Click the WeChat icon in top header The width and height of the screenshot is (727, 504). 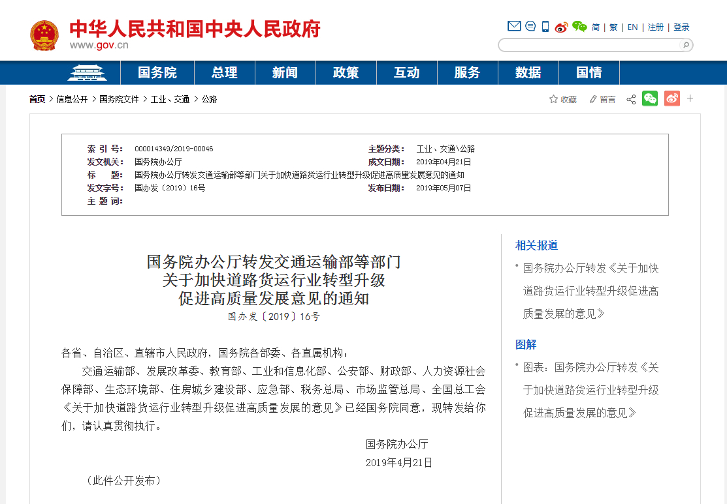click(579, 27)
